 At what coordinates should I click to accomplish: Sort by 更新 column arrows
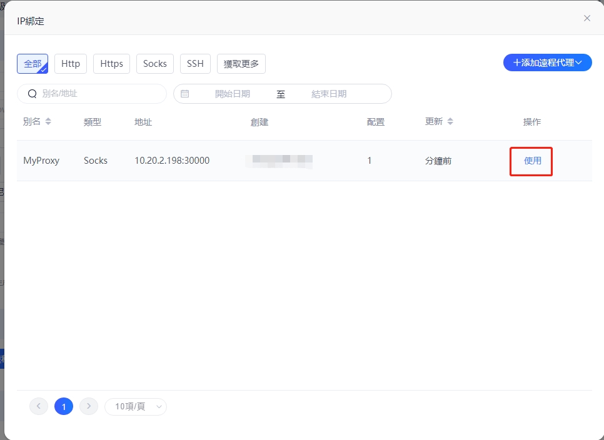450,122
